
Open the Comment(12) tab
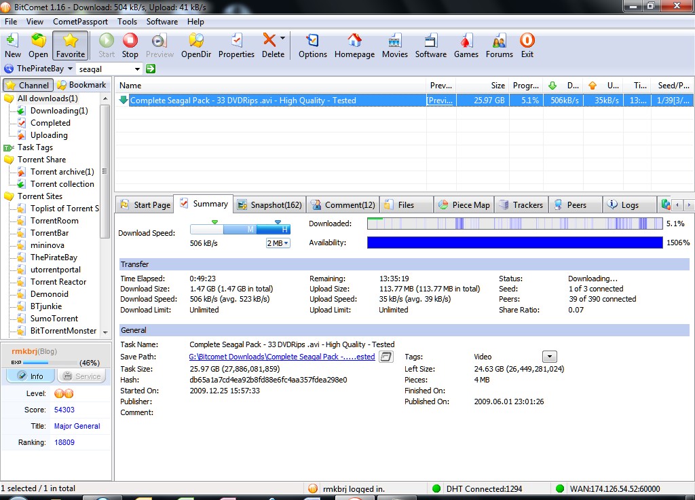click(343, 204)
